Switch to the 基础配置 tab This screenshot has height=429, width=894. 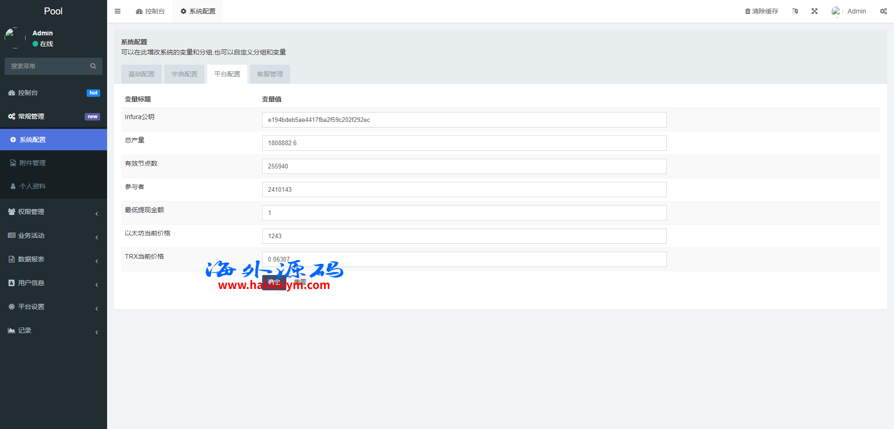142,74
